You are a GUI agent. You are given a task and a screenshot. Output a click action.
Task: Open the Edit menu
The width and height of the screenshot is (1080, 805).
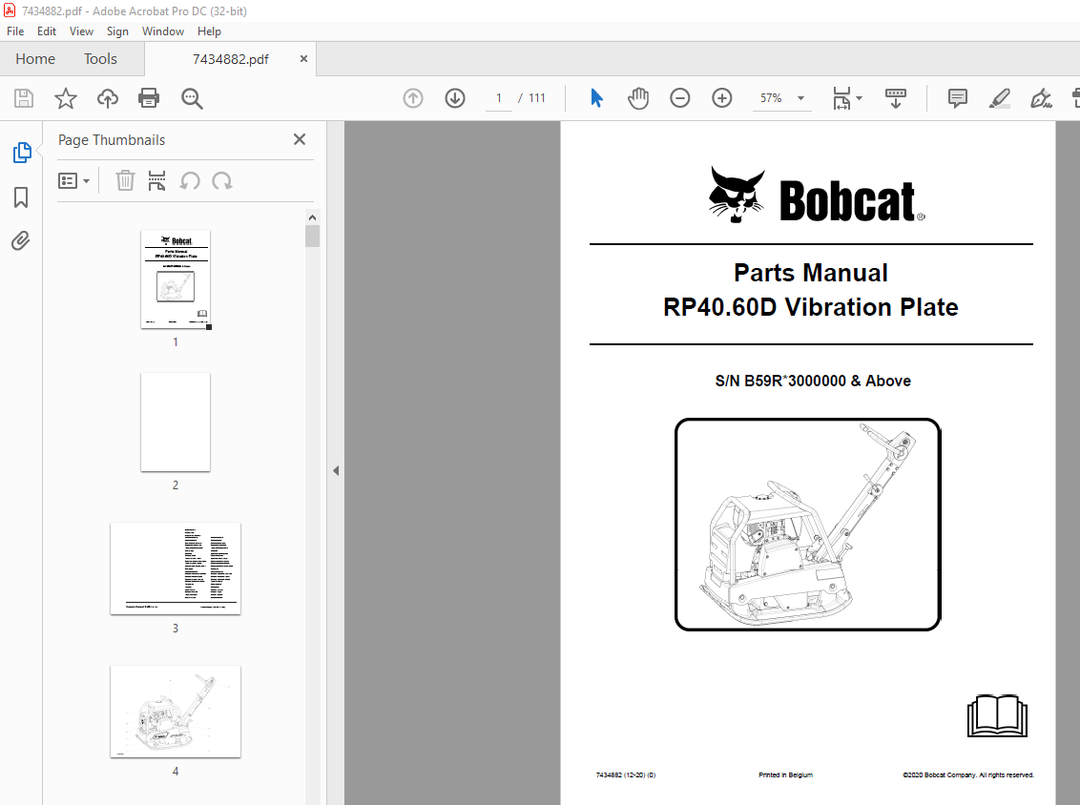(47, 31)
